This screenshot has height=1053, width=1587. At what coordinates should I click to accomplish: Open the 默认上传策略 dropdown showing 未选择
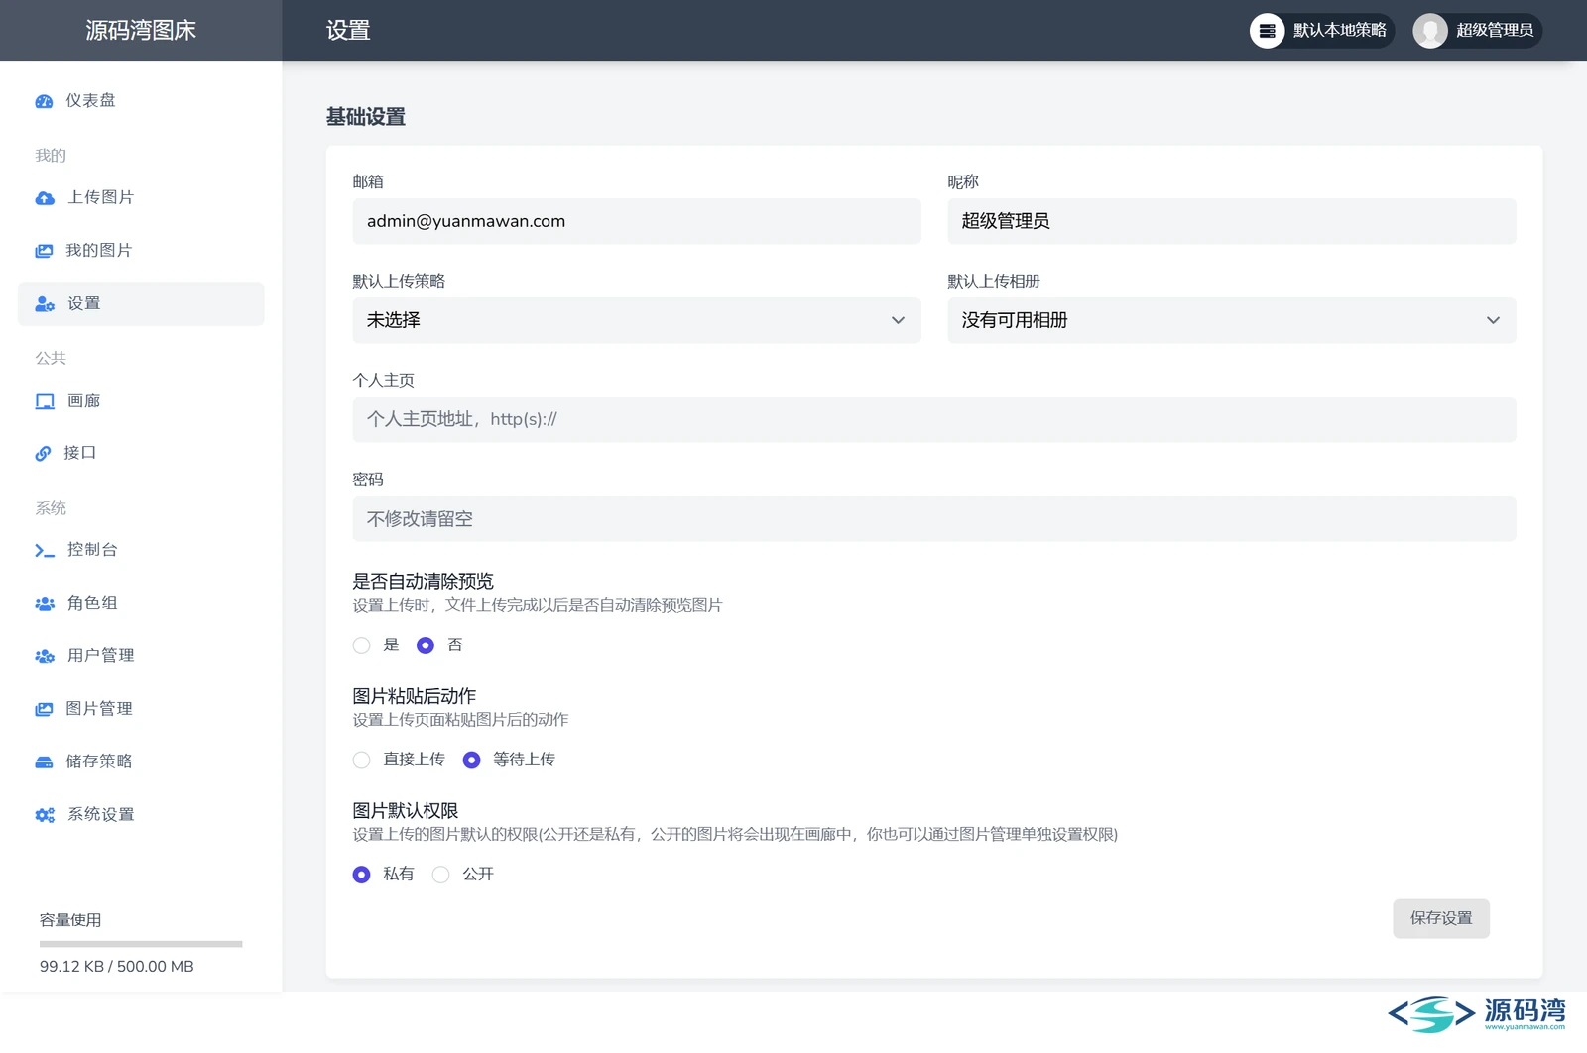point(637,320)
